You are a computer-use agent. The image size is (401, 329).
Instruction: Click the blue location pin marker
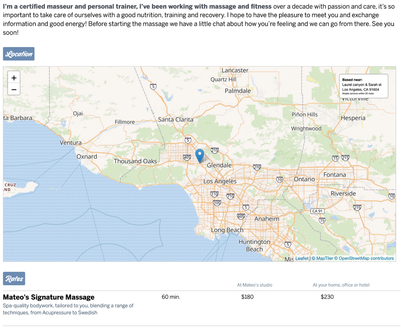(x=200, y=156)
